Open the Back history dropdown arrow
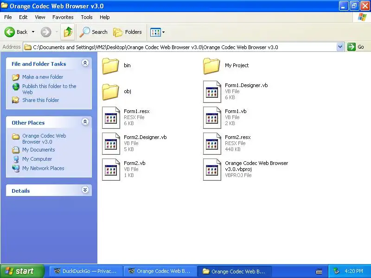 click(33, 32)
